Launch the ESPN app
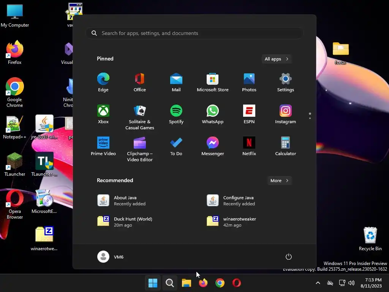 pyautogui.click(x=249, y=114)
